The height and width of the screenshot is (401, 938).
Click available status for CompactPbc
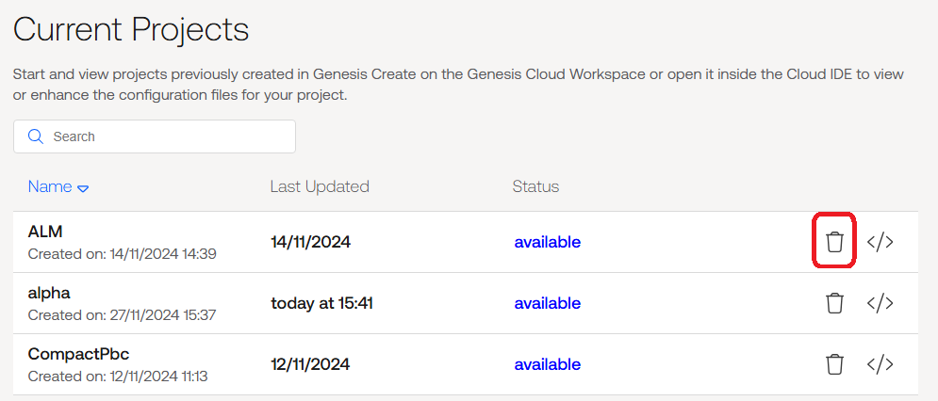548,364
